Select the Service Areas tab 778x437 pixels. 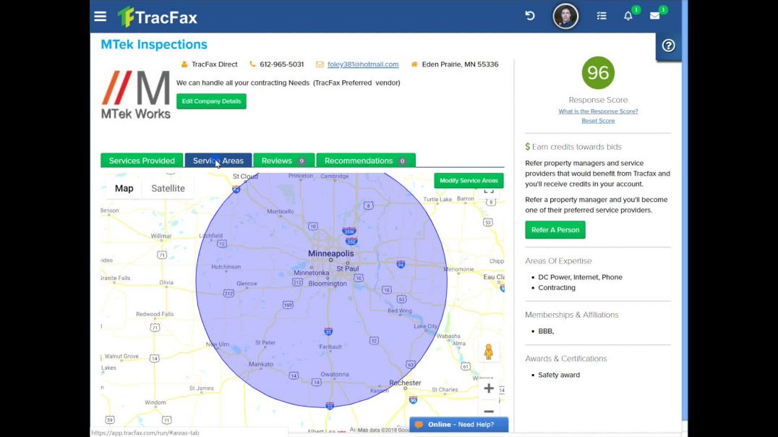point(218,161)
